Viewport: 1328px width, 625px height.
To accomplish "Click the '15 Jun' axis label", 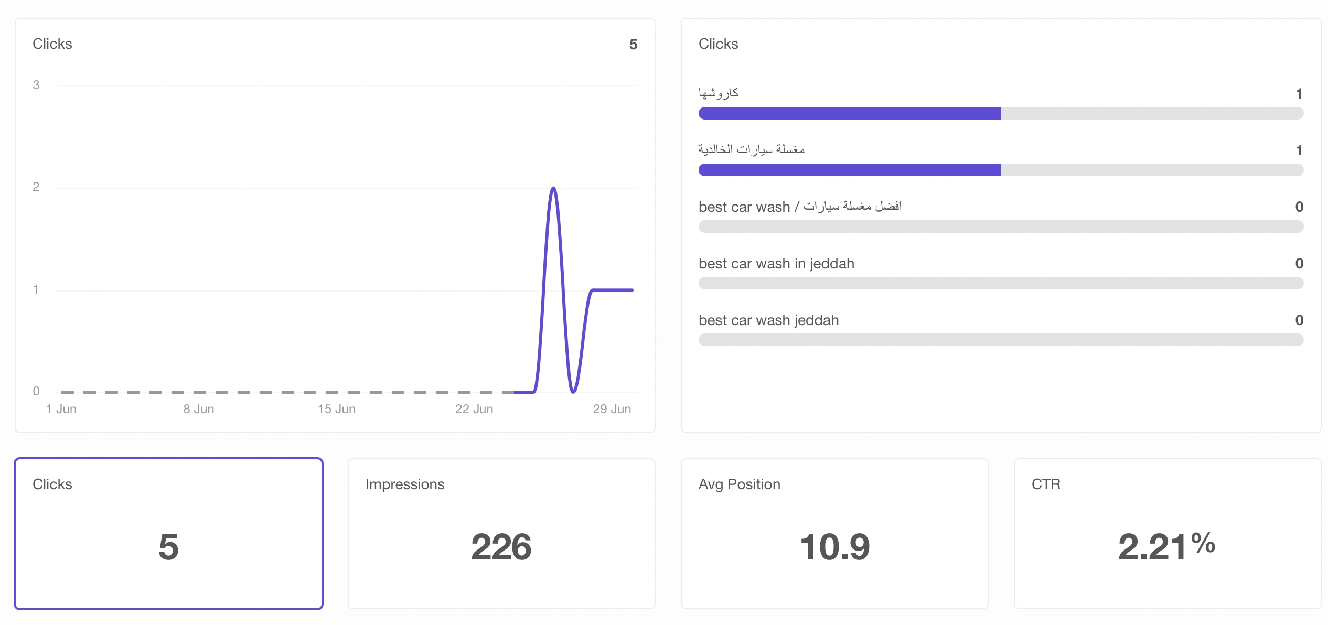I will (337, 409).
